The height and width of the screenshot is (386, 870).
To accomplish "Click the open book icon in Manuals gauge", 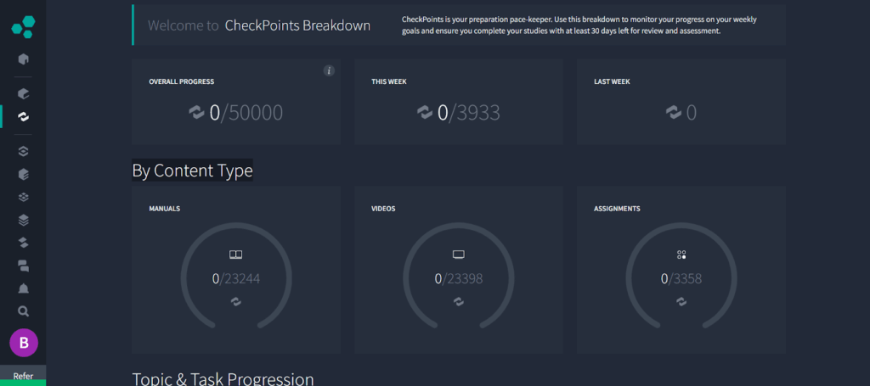I will coord(236,255).
